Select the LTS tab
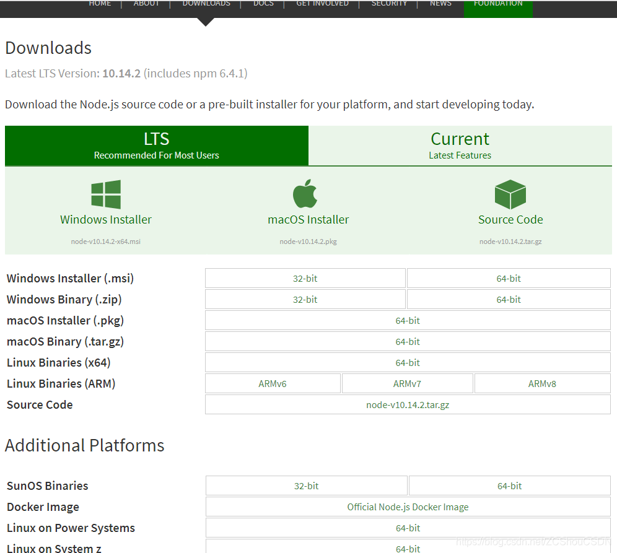The width and height of the screenshot is (617, 553). point(157,146)
